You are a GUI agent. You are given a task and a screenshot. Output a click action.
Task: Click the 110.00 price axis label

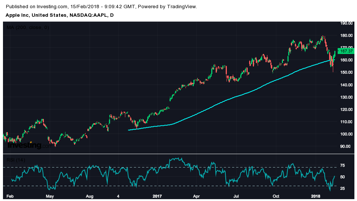point(347,122)
